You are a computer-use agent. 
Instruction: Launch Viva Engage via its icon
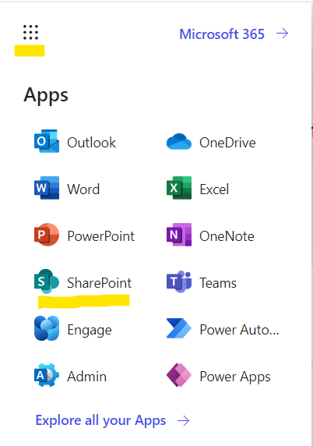tap(47, 328)
